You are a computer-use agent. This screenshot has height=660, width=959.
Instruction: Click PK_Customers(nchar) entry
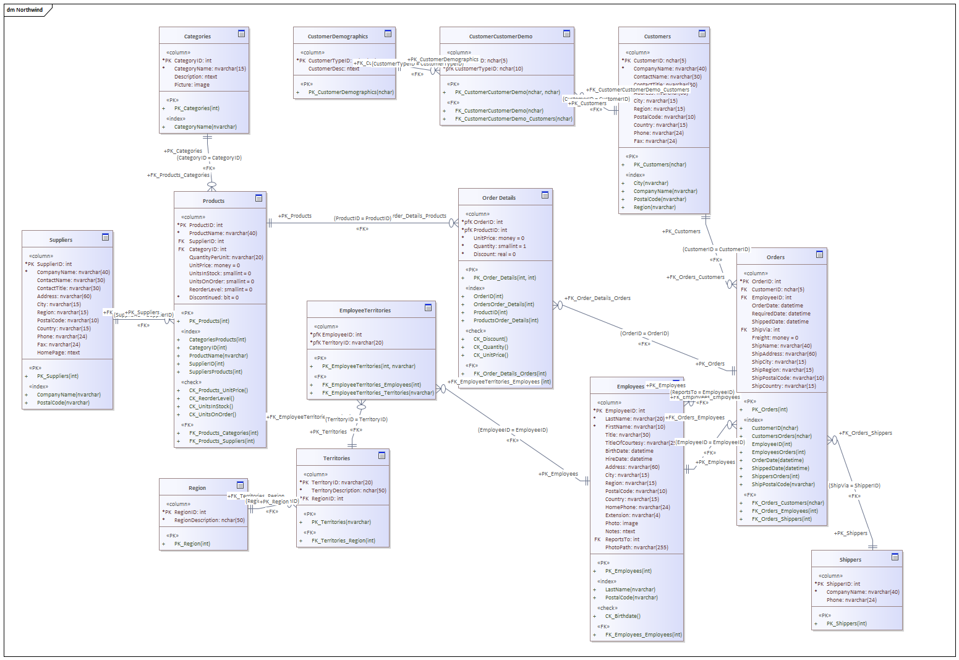click(660, 165)
